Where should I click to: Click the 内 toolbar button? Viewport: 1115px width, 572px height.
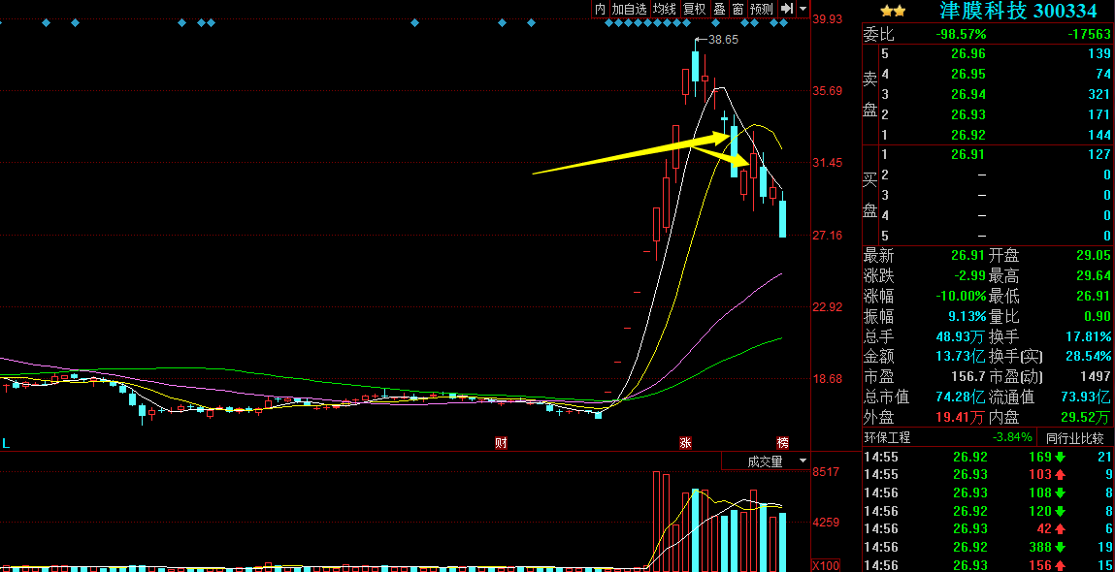click(600, 9)
